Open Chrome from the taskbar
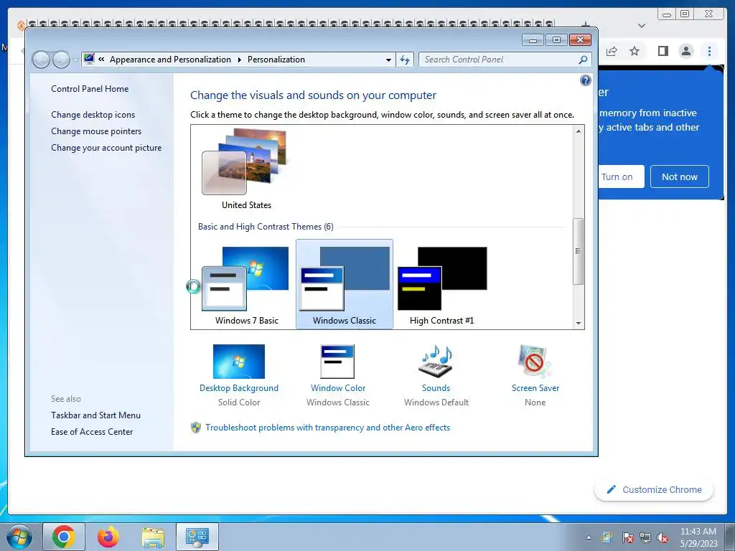This screenshot has width=735, height=551. 64,537
